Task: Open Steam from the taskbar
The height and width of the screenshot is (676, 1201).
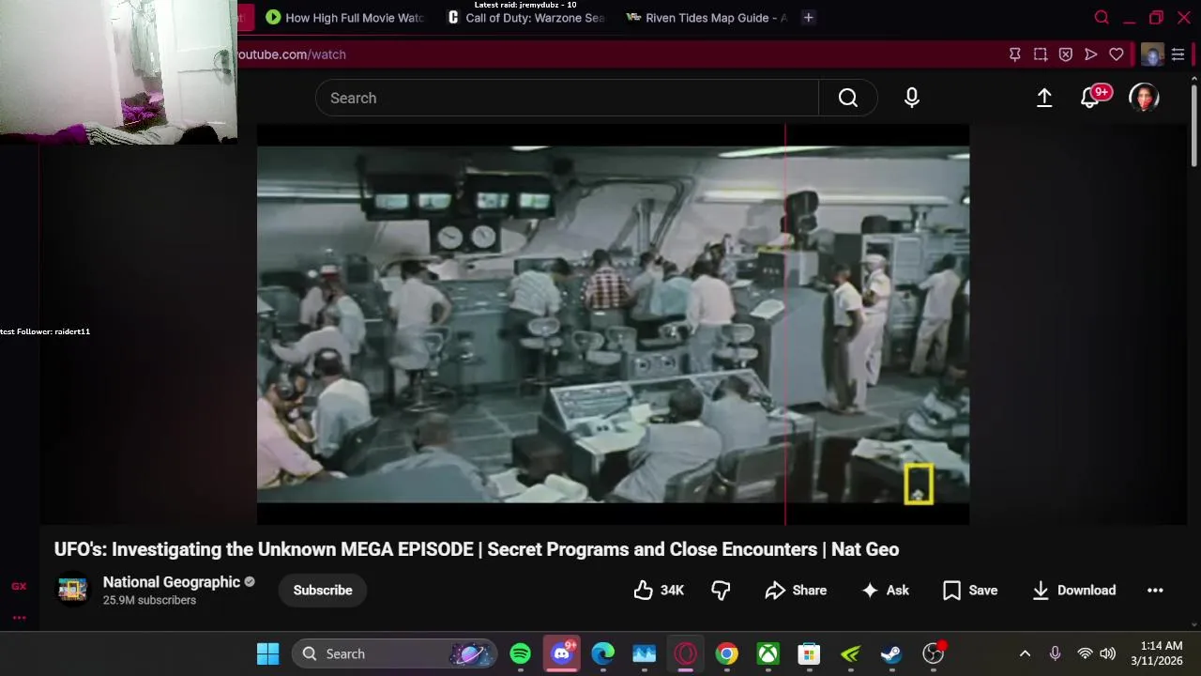Action: click(x=891, y=653)
